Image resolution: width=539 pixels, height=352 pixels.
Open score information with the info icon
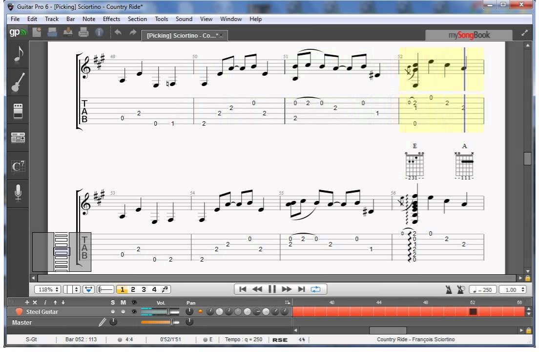(99, 32)
